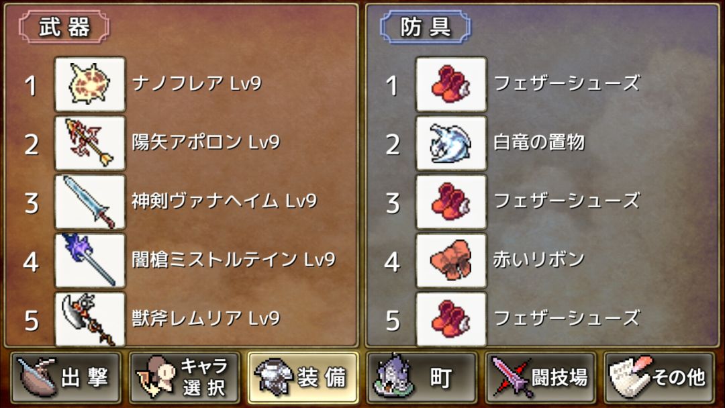The width and height of the screenshot is (725, 408).
Task: Select armor slot 1 フェザーシューズ icon
Action: [451, 84]
